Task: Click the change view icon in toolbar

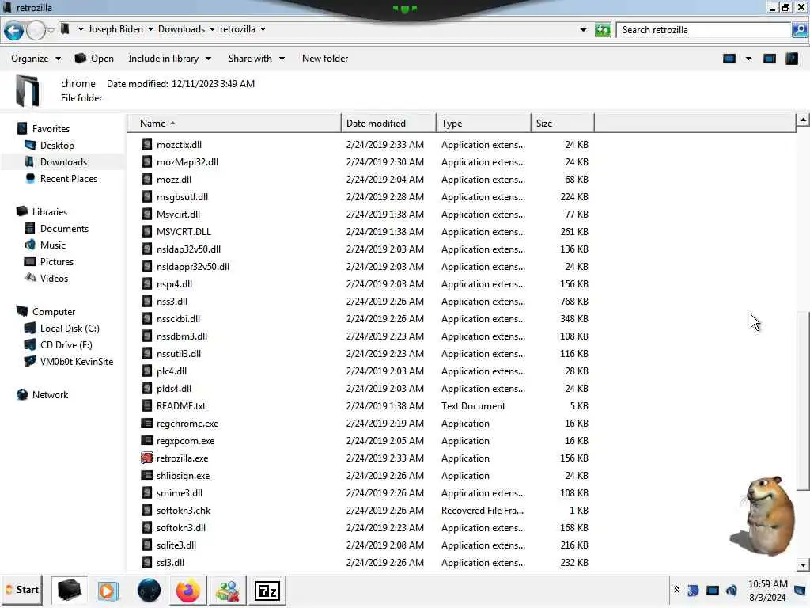Action: (729, 59)
